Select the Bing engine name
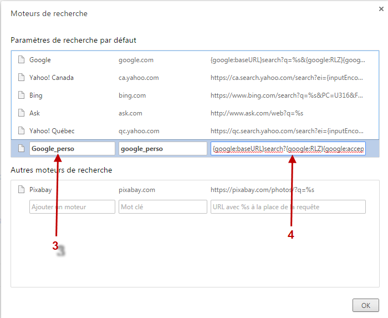Screen dimensions: 388x318 [x=36, y=95]
